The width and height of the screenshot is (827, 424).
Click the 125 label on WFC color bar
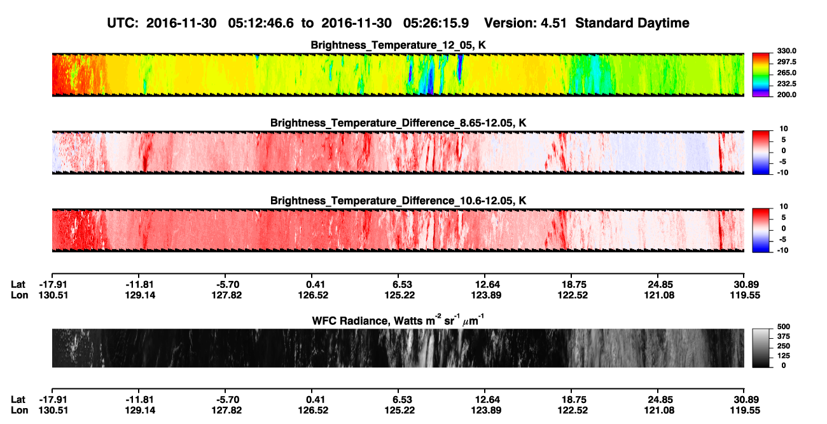click(x=783, y=357)
